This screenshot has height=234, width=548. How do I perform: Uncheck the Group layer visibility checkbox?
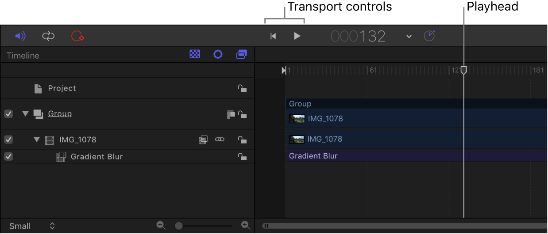click(x=8, y=114)
